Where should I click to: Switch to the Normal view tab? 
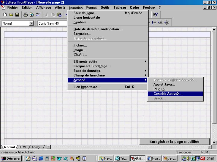9,147
